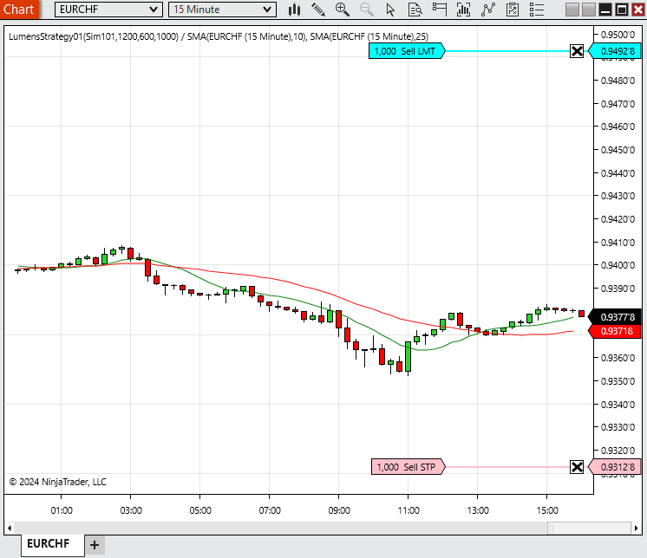Screen dimensions: 647x558
Task: Select the 1,000 Sell LMT order flag
Action: point(407,51)
